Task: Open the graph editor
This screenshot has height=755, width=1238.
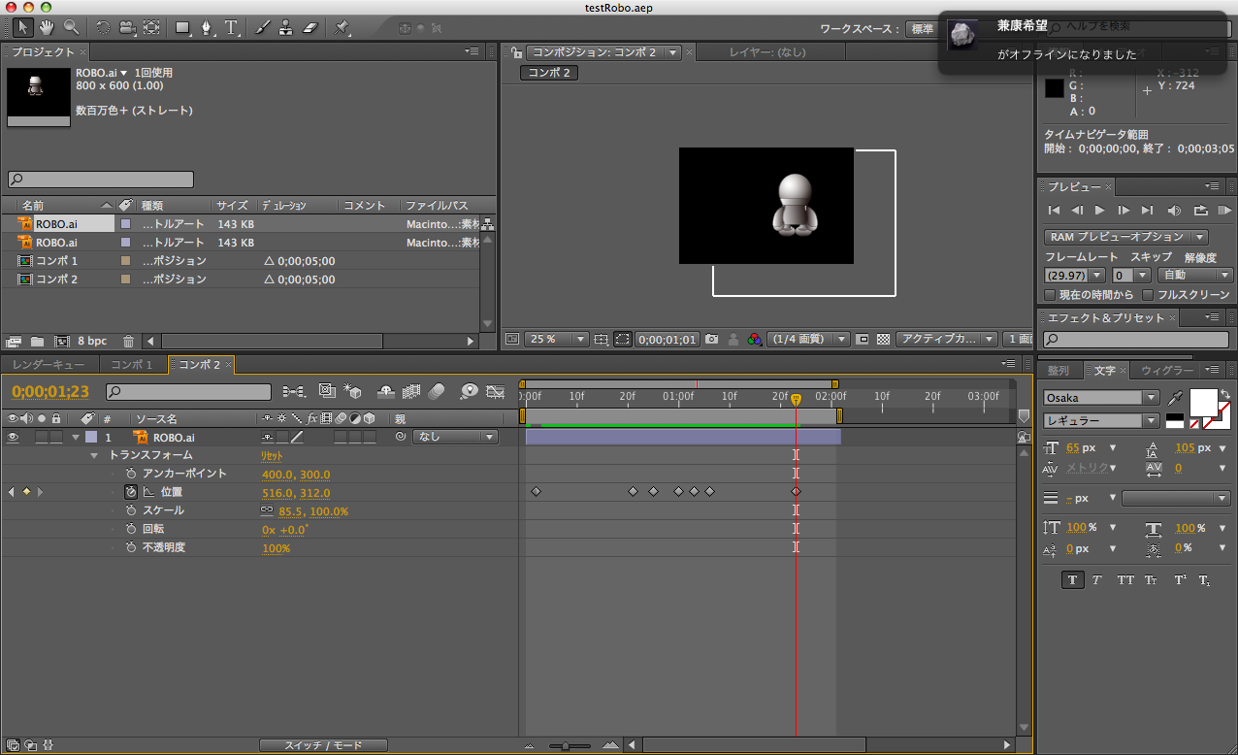Action: [x=495, y=392]
